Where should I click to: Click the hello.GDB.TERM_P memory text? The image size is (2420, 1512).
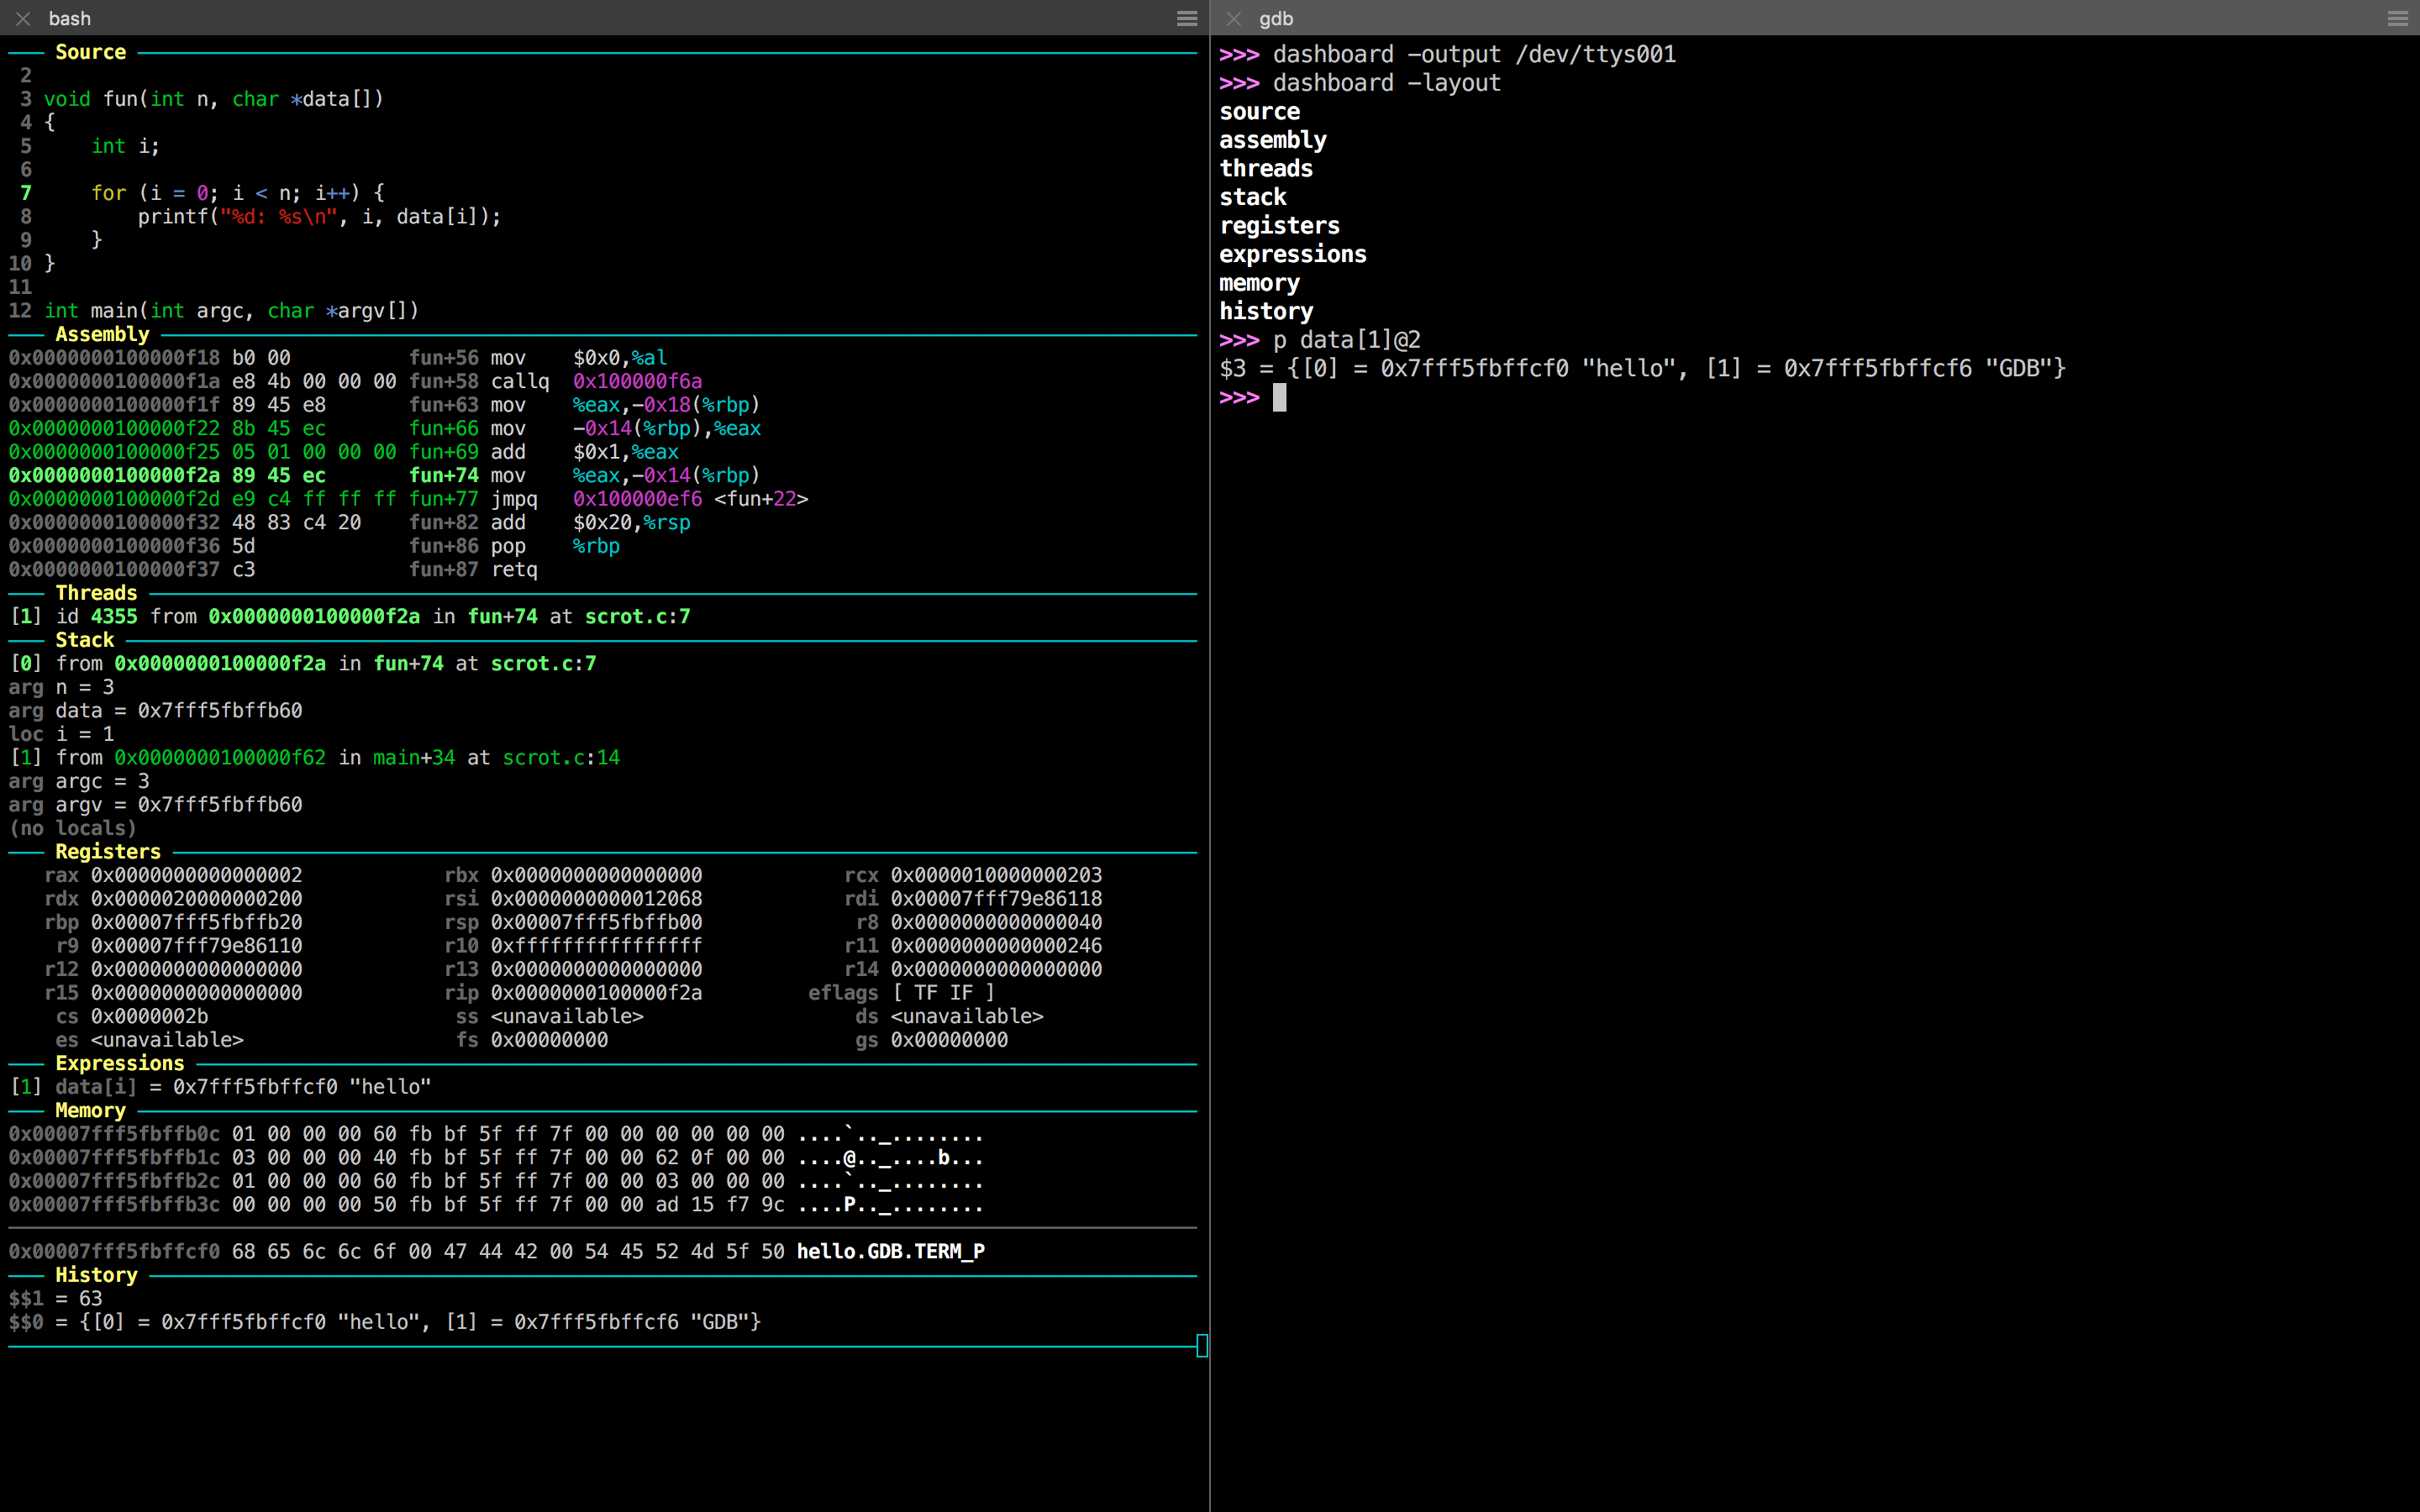(890, 1251)
